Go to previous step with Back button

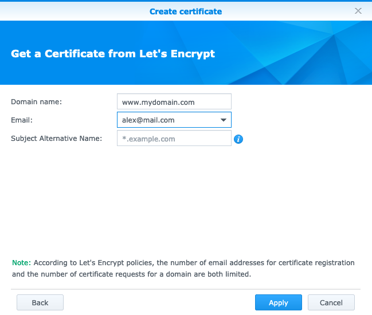[40, 302]
